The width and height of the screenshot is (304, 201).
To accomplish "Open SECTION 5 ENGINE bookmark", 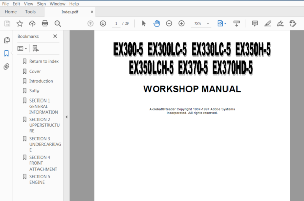I will click(x=40, y=179).
